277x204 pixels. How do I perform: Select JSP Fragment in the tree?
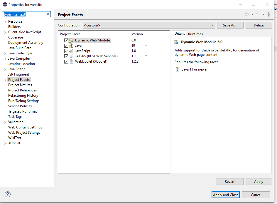(18, 74)
